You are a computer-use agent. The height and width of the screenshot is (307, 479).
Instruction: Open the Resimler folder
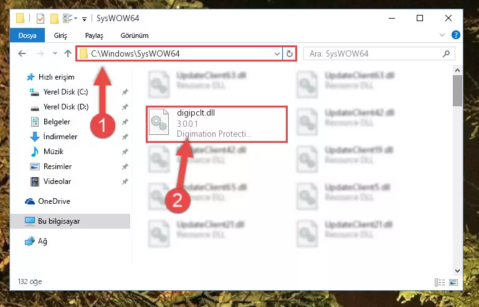pyautogui.click(x=57, y=167)
